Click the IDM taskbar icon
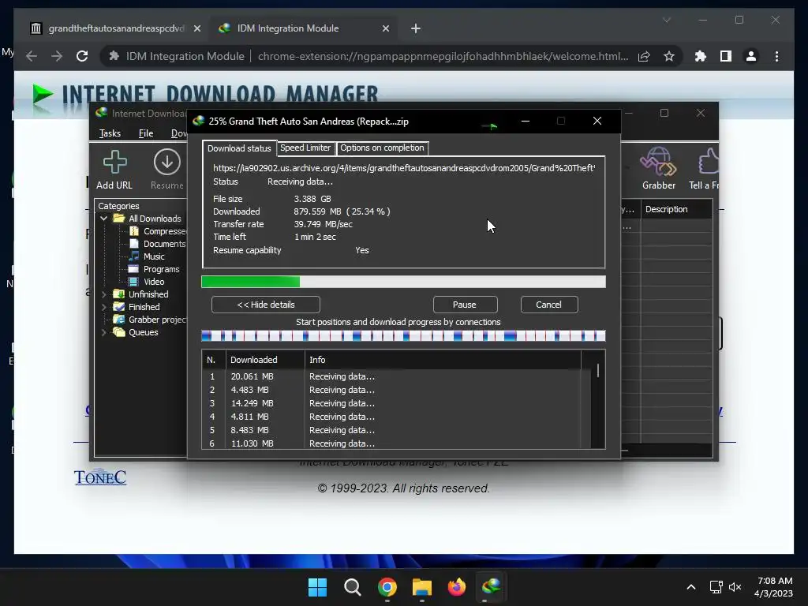Viewport: 808px width, 606px height. pyautogui.click(x=491, y=587)
